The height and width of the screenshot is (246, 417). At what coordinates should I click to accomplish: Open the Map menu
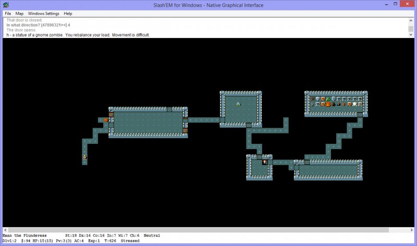[x=19, y=14]
